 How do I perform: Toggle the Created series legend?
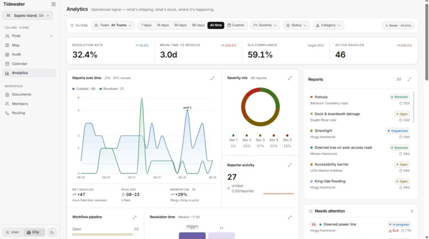pos(84,89)
